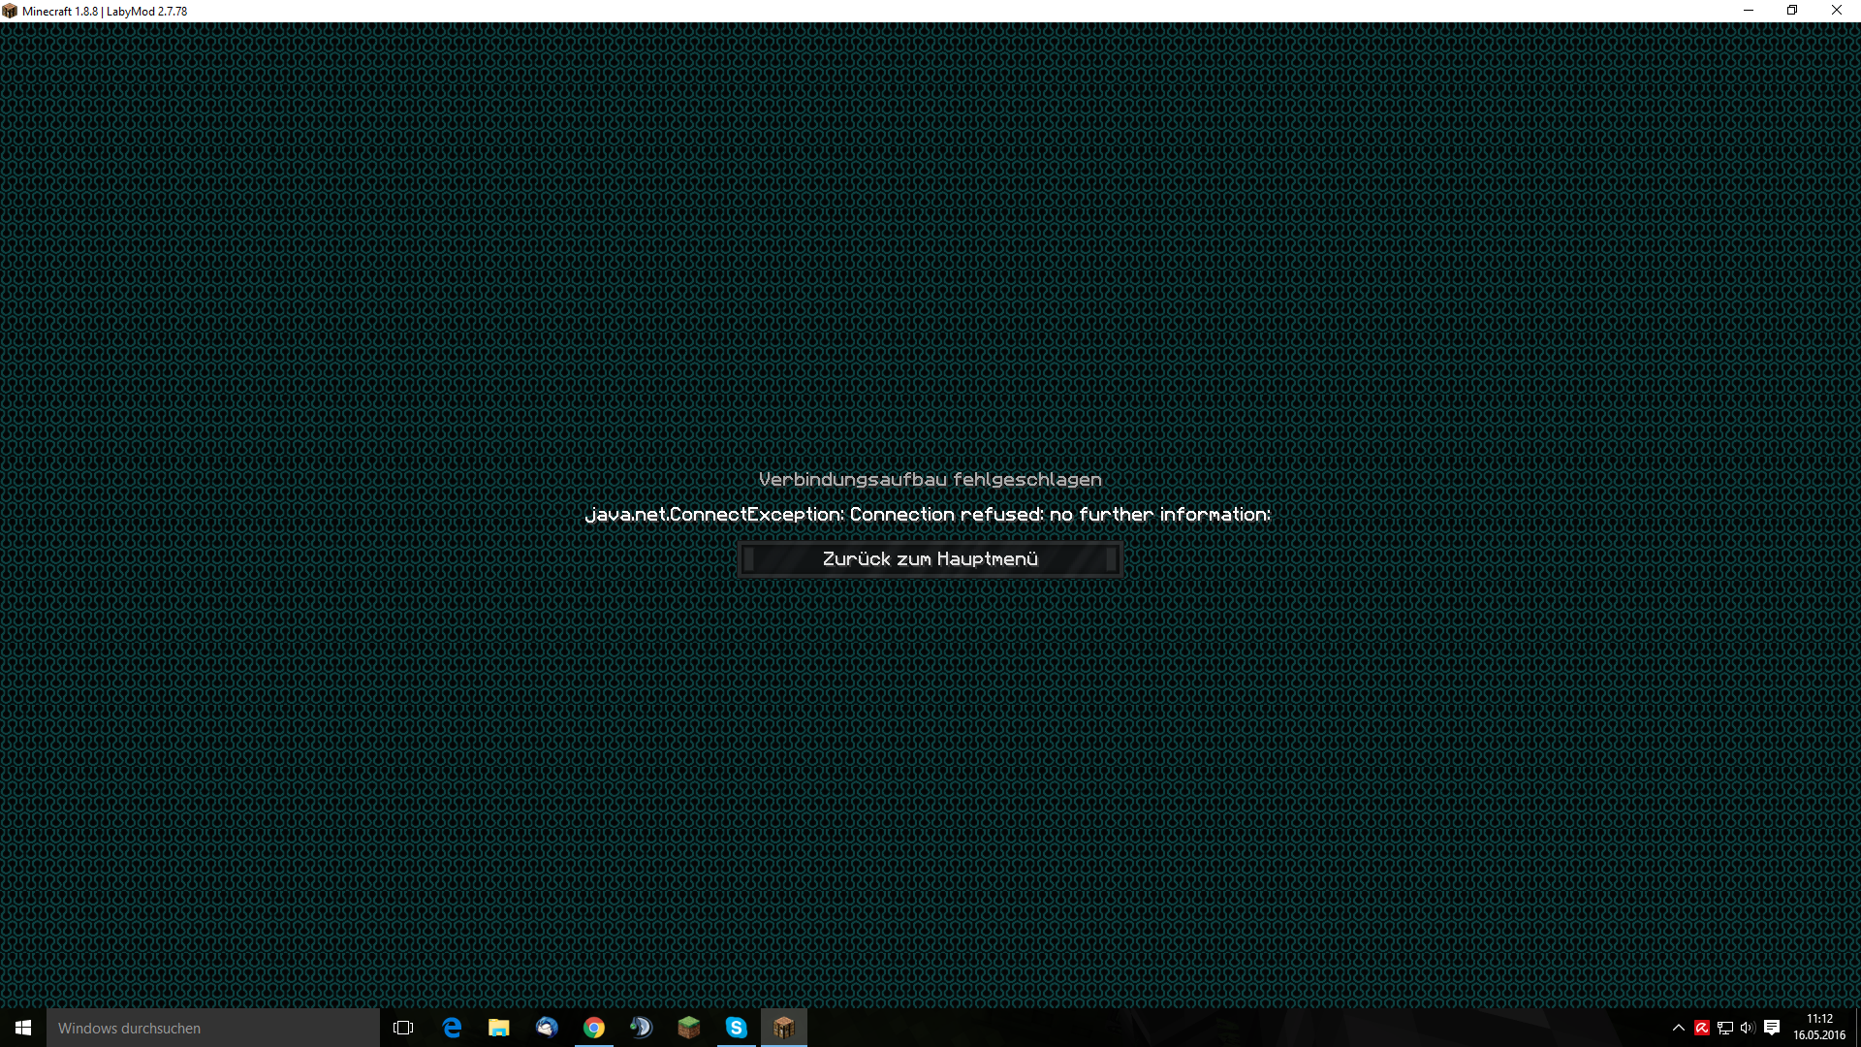1861x1047 pixels.
Task: Open the volume control speaker icon
Action: pyautogui.click(x=1748, y=1028)
